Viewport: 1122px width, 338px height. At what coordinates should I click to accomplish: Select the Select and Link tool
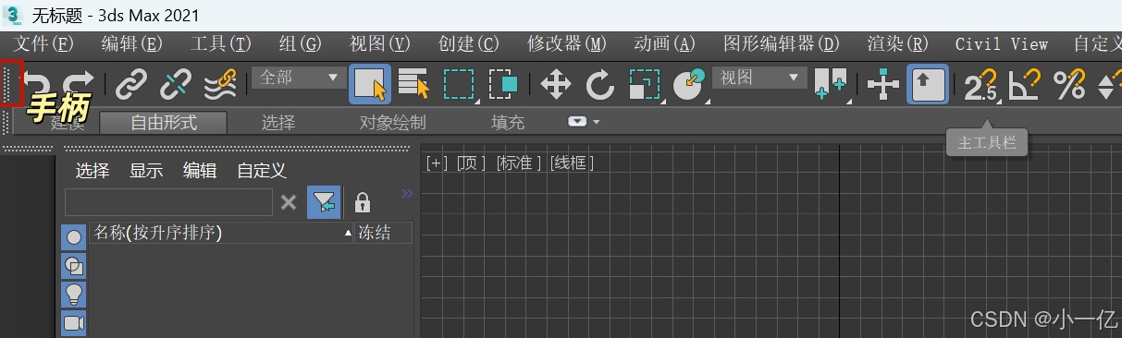coord(131,85)
